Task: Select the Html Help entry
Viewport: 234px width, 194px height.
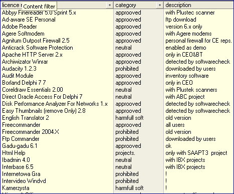Action: click(x=14, y=153)
